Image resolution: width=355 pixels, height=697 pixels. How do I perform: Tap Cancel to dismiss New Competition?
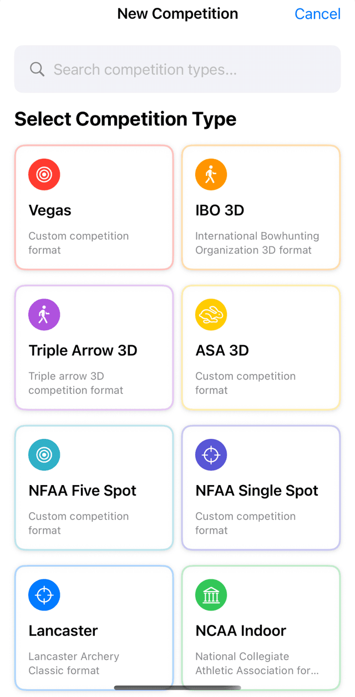pos(317,14)
